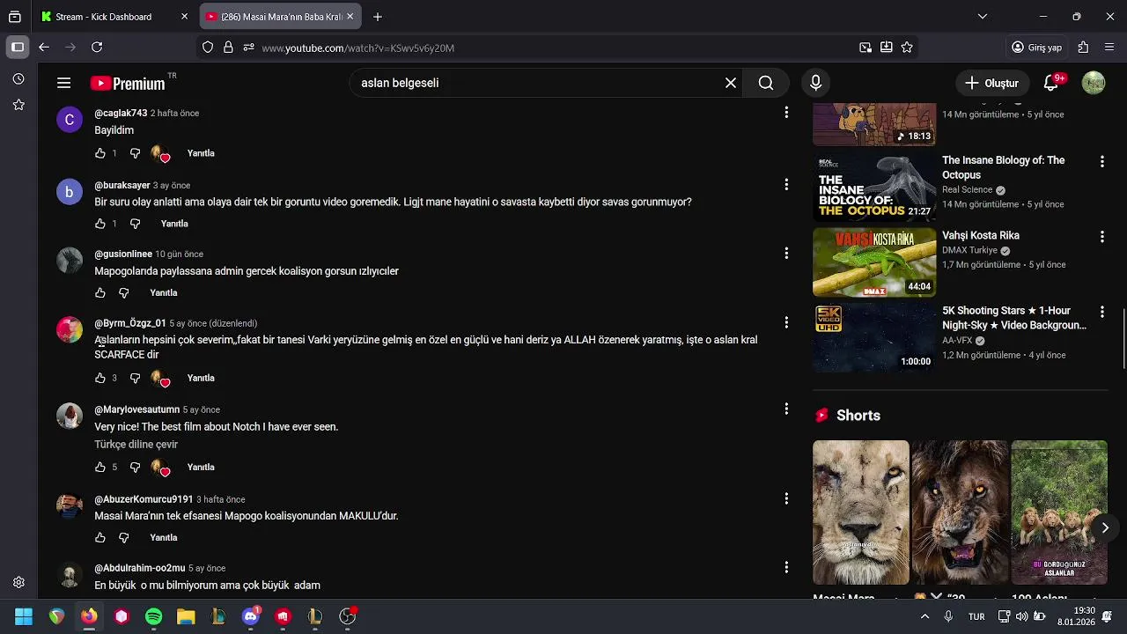Open options menu for @Abdulrahim-oo2mu comment
Viewport: 1127px width, 634px height.
tap(786, 567)
